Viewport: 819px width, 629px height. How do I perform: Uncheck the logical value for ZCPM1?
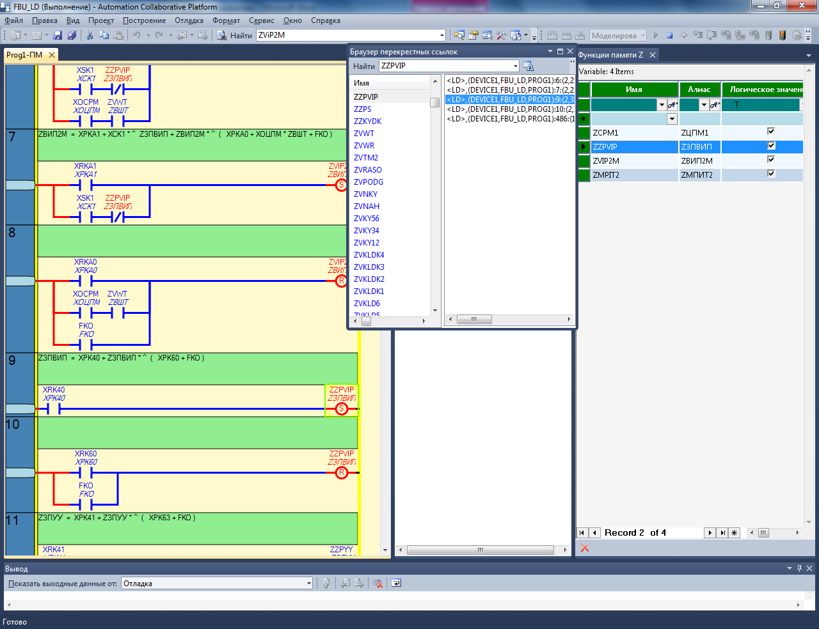click(771, 132)
